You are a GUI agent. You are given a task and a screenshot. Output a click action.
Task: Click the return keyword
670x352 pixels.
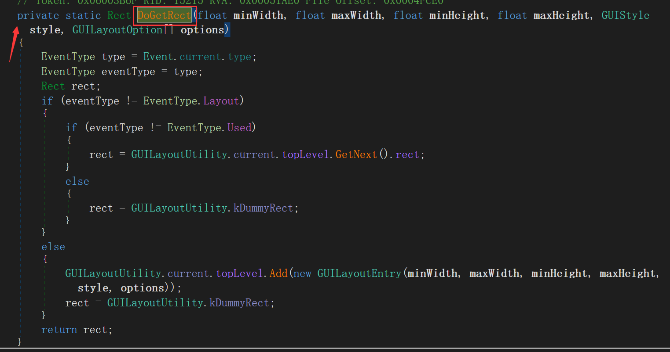(59, 330)
